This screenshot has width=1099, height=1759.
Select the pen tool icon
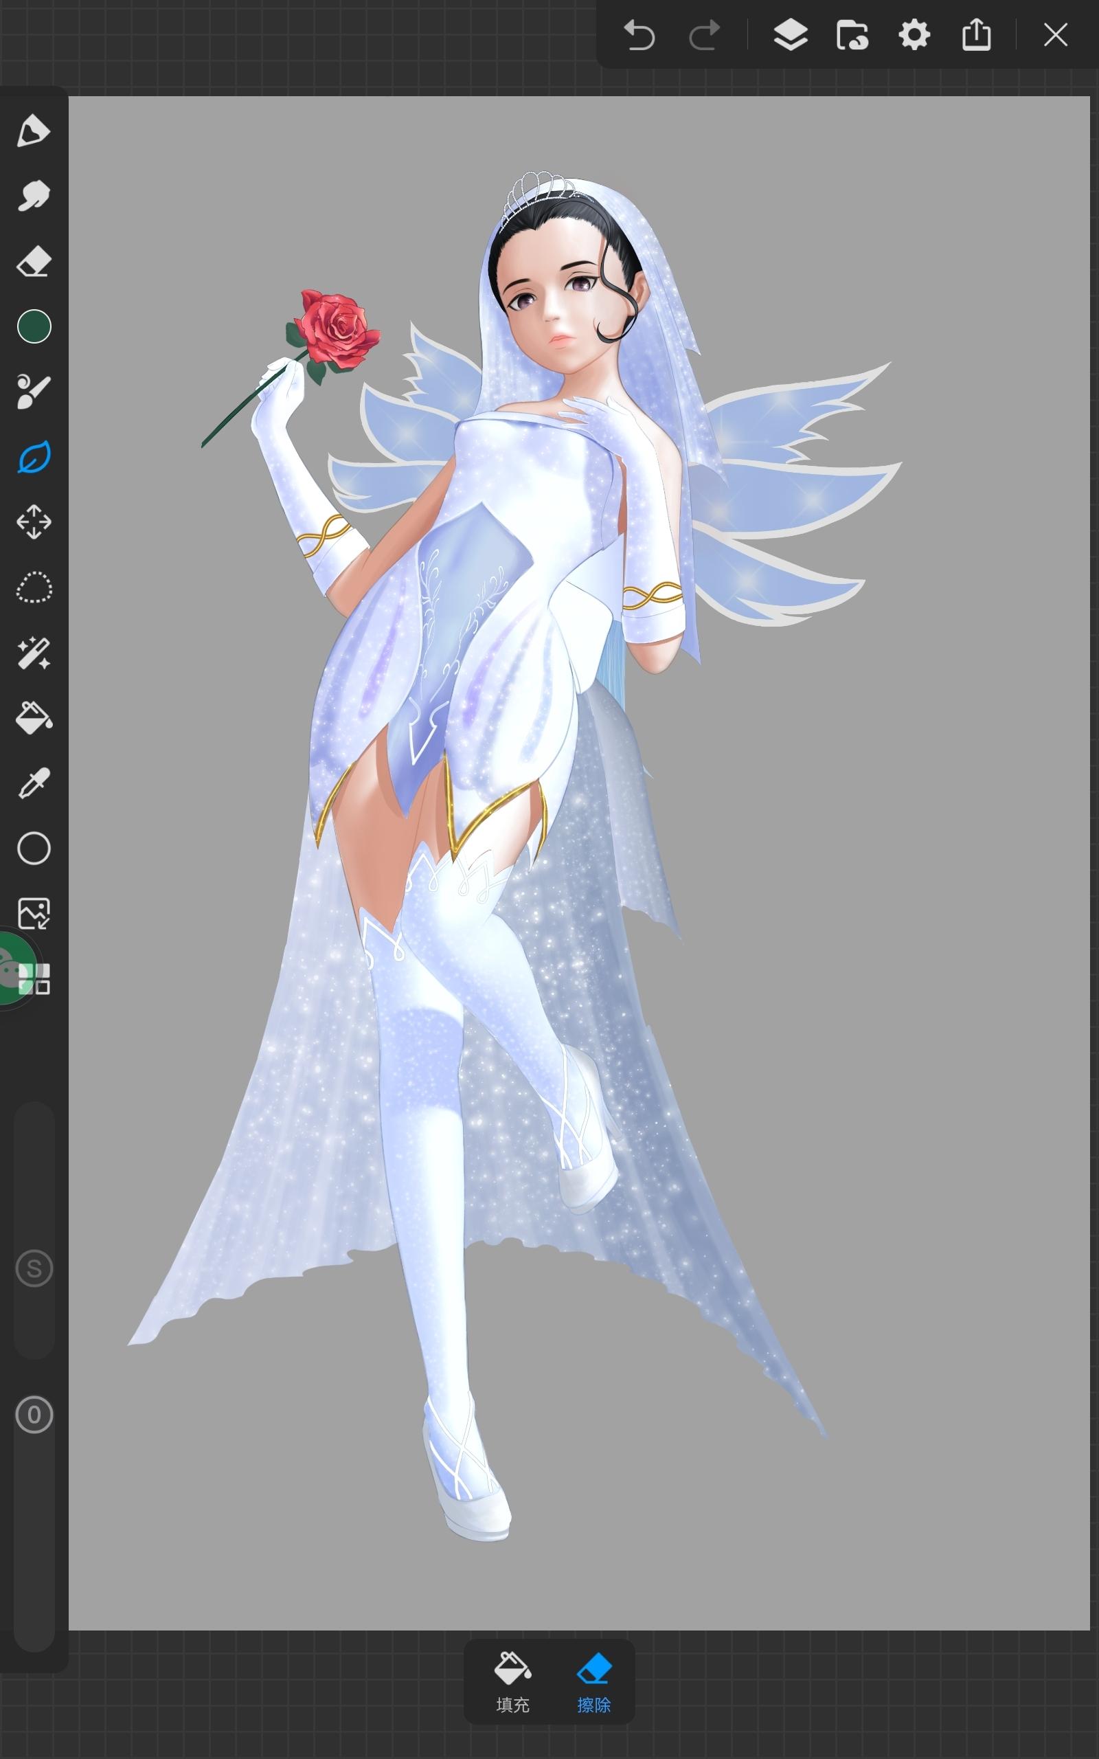(x=34, y=131)
